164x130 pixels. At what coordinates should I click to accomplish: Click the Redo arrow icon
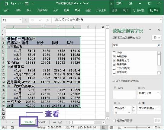point(20,4)
